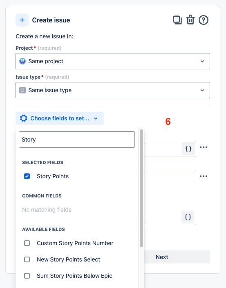Click the duplicate component icon
This screenshot has width=226, height=288.
point(177,20)
